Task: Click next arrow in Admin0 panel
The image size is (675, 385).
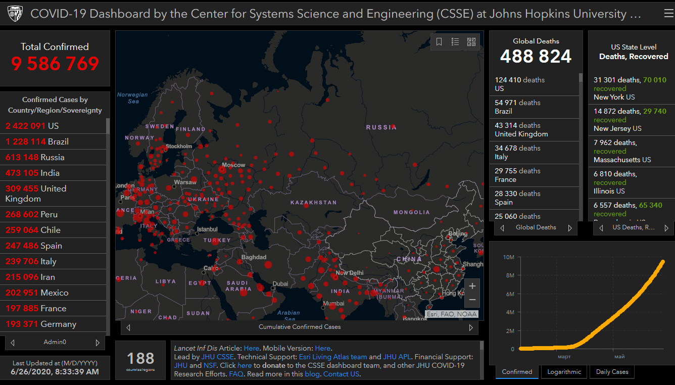Action: click(x=98, y=343)
